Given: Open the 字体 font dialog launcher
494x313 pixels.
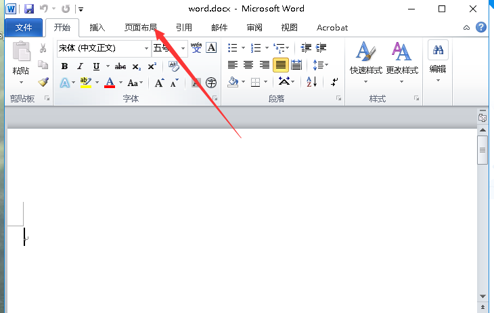Looking at the screenshot, I should tap(215, 98).
